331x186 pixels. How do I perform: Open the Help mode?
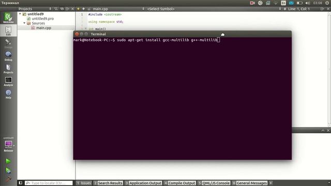[8, 94]
